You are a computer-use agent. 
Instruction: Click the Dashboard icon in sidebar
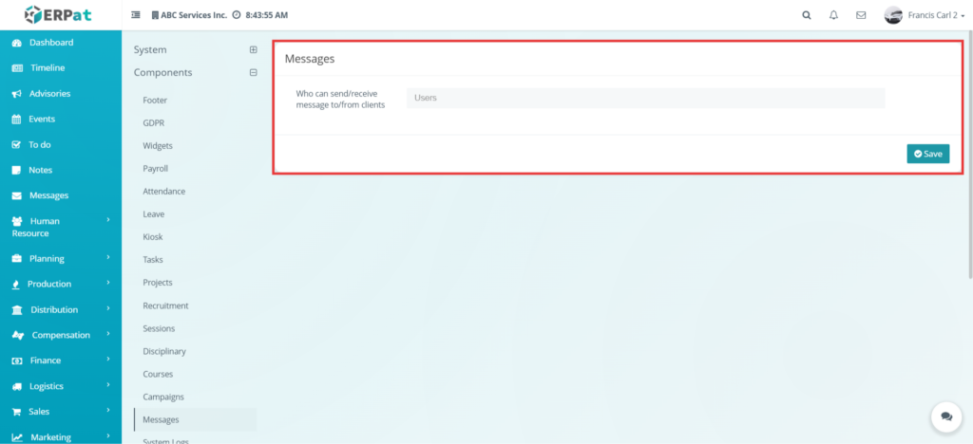(17, 43)
